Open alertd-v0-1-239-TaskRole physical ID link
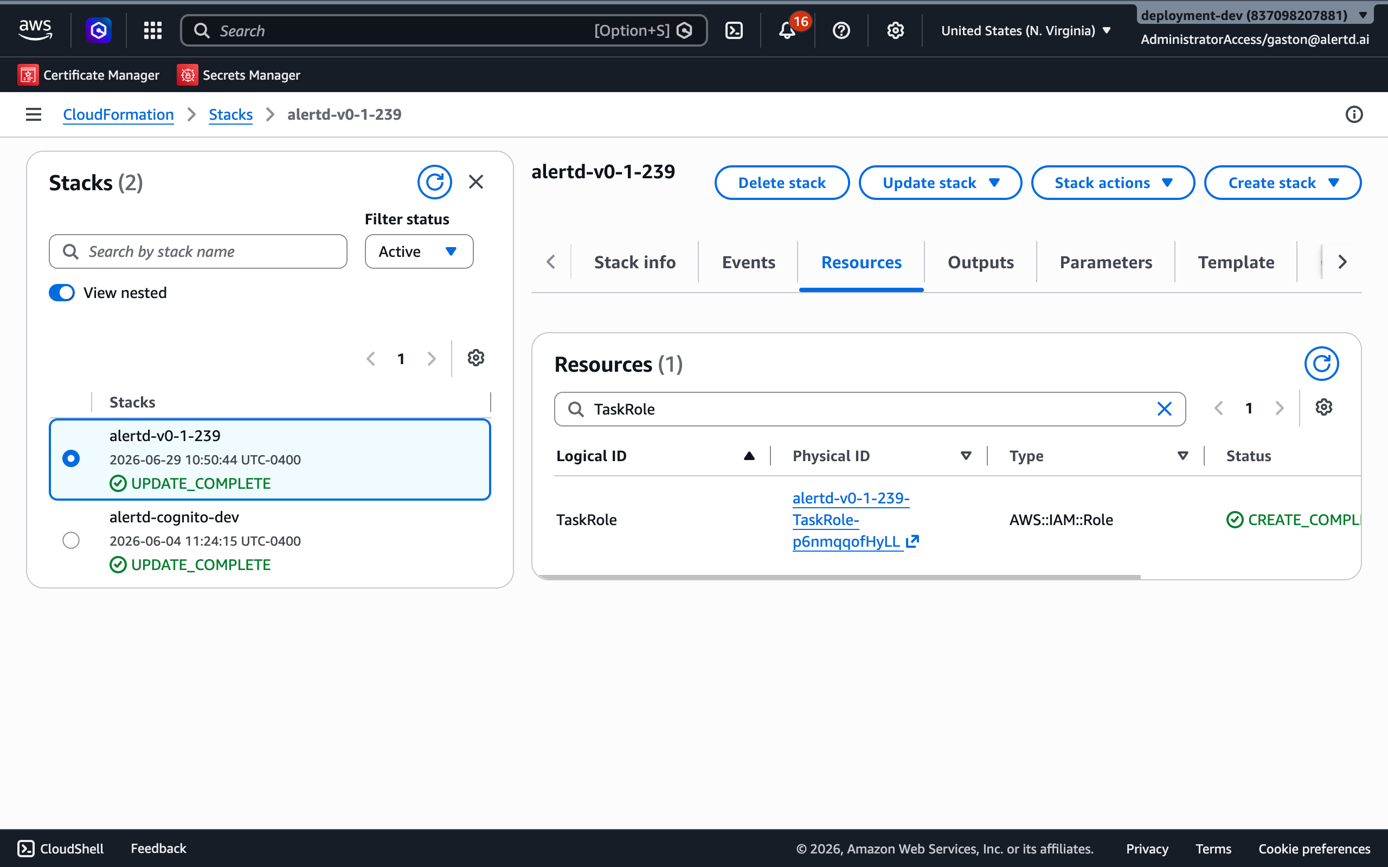Viewport: 1388px width, 867px height. 851,520
